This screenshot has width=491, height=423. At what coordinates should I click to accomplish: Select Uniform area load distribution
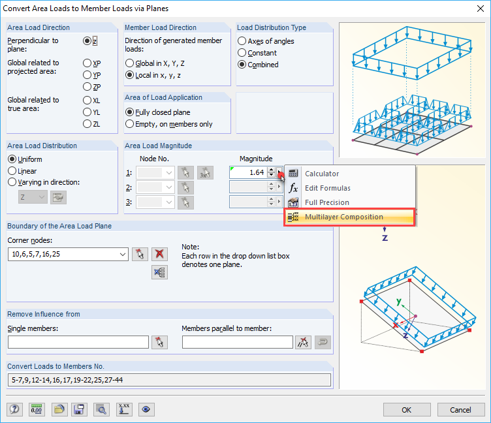12,159
